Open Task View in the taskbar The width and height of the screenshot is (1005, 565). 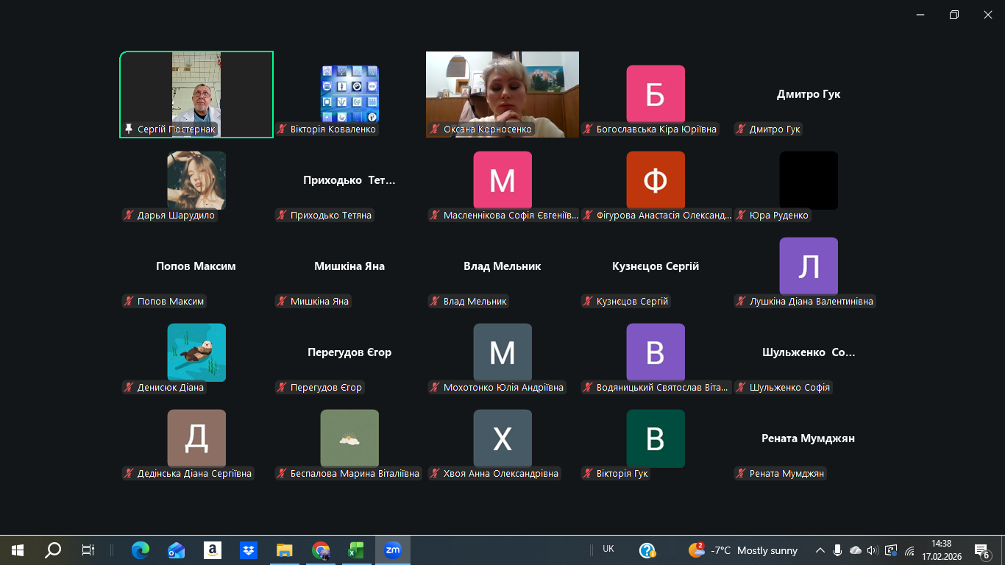pos(88,550)
